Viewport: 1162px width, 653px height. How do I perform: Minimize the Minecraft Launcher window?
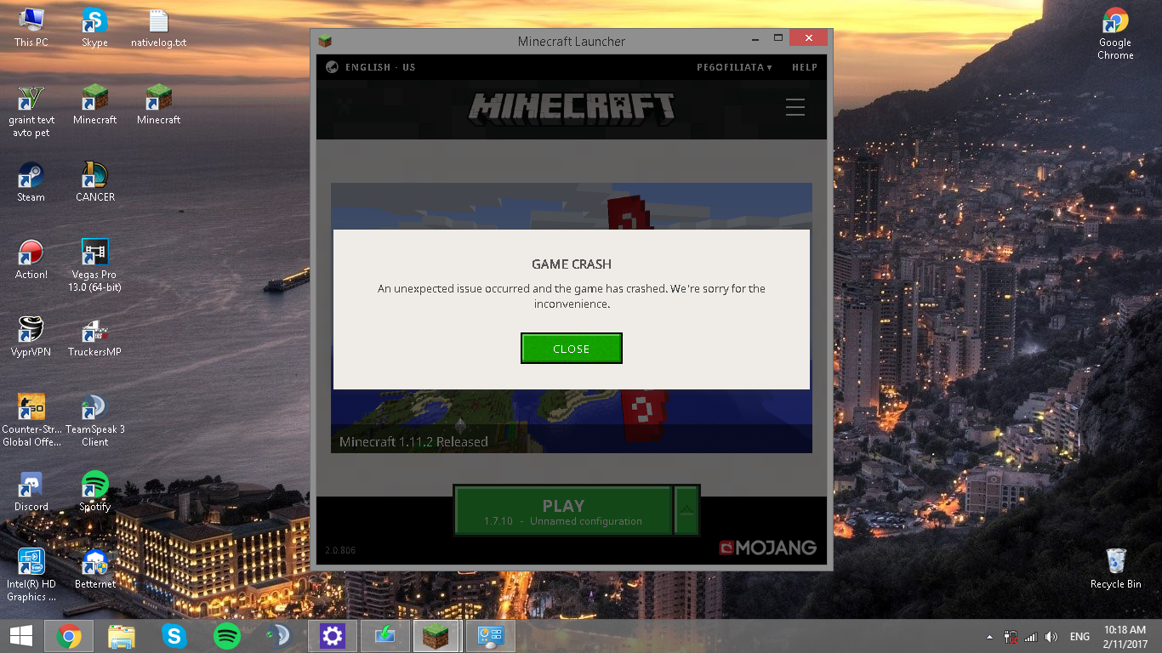pos(754,38)
